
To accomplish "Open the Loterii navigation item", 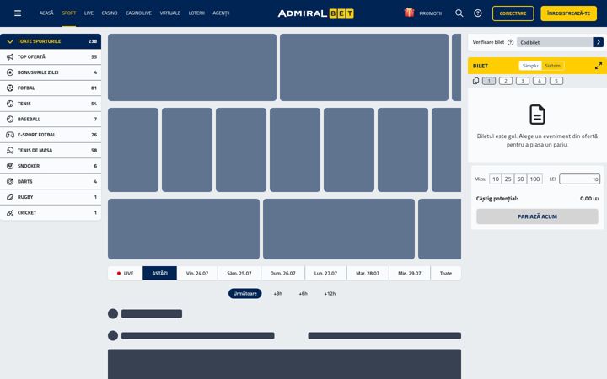I will pyautogui.click(x=196, y=13).
